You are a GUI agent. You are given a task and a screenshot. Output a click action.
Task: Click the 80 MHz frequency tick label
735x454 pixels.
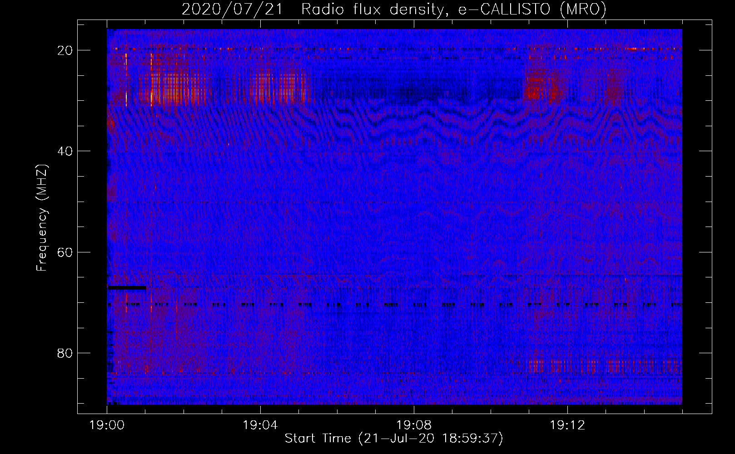(65, 353)
